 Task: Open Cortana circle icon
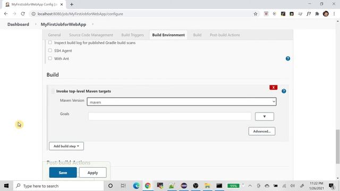(x=110, y=186)
